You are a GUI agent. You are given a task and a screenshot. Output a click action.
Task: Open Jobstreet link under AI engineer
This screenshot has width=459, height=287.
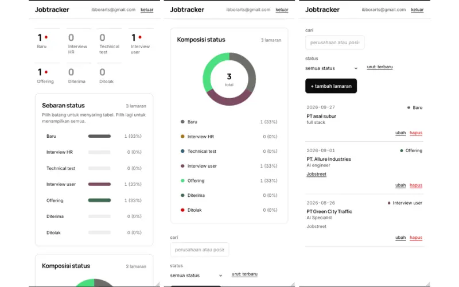click(x=317, y=174)
